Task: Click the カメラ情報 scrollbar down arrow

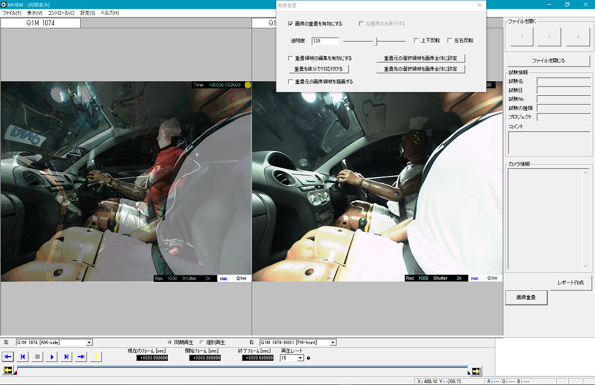Action: tap(586, 266)
